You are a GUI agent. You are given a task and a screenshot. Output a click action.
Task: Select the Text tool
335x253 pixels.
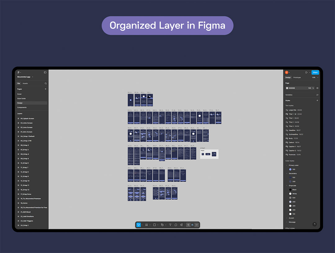[170, 225]
